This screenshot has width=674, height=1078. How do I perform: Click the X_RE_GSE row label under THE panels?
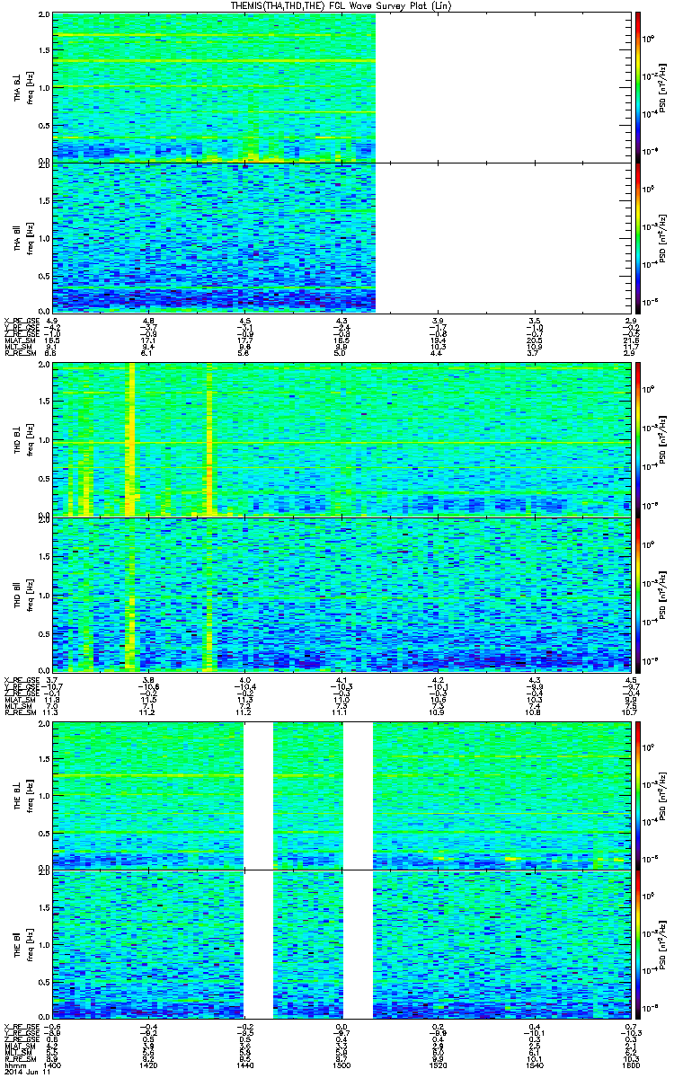pyautogui.click(x=21, y=1026)
